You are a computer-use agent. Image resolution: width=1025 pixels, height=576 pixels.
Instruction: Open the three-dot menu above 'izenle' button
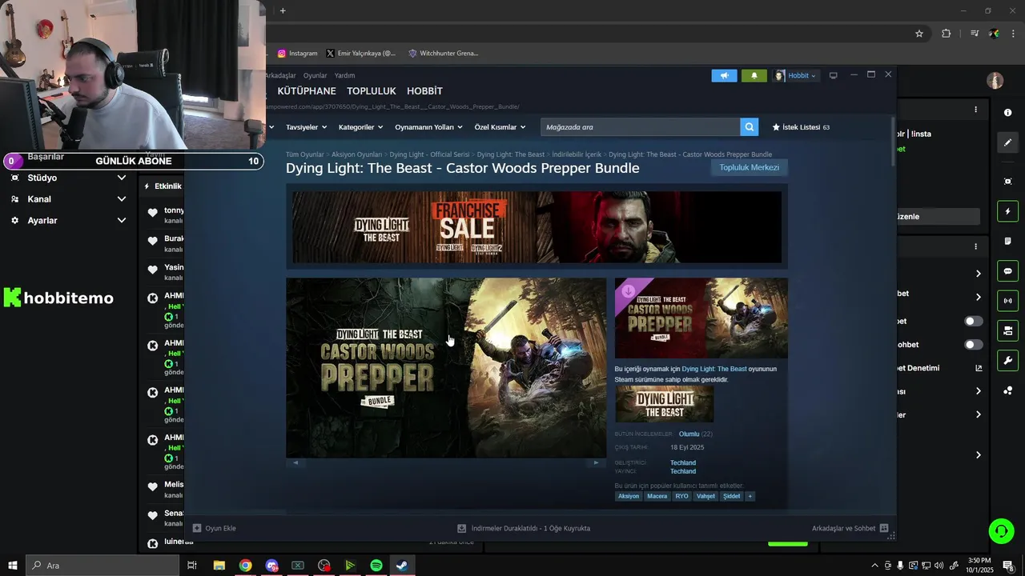(975, 110)
